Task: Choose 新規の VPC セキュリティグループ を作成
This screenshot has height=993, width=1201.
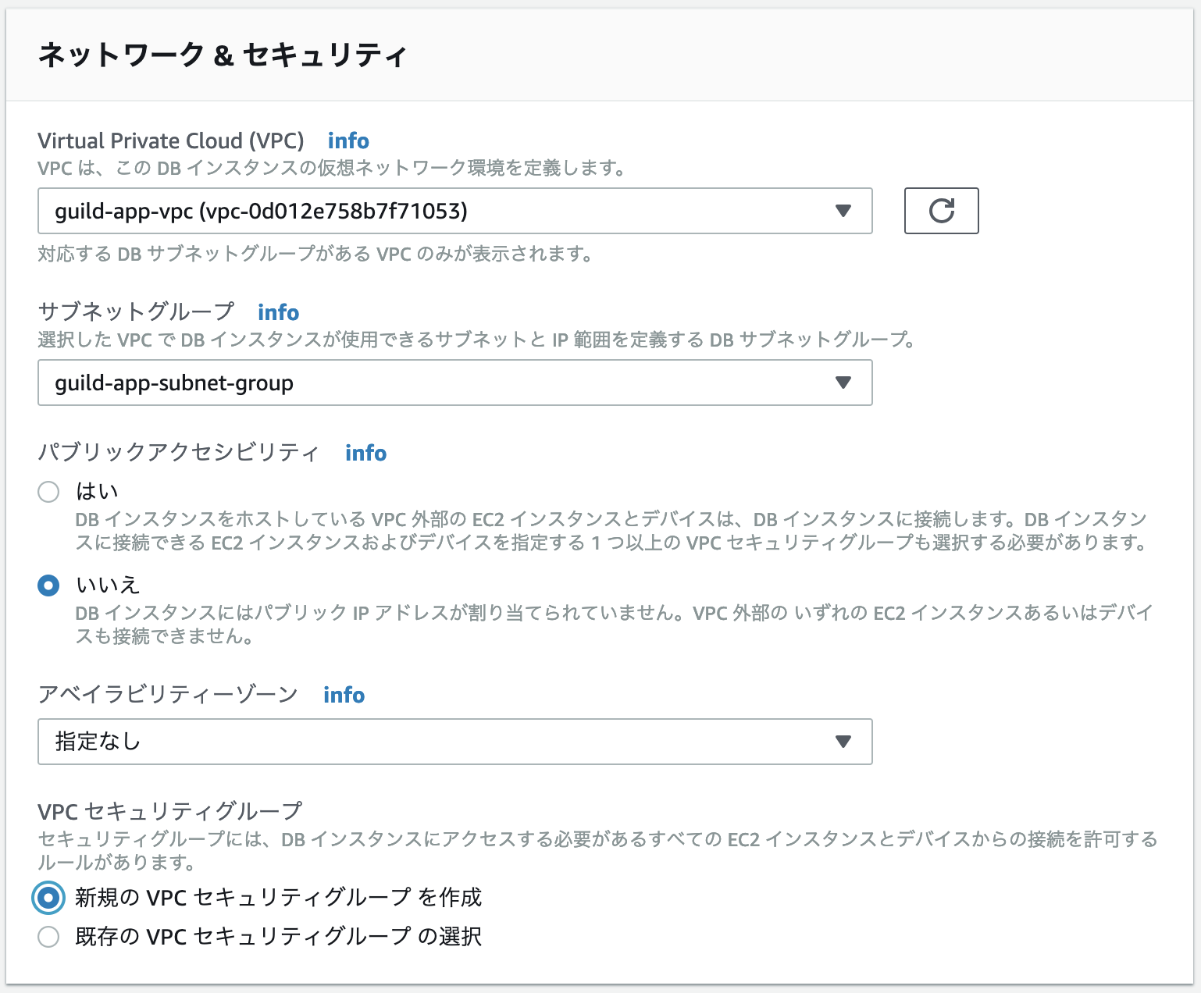Action: [48, 898]
